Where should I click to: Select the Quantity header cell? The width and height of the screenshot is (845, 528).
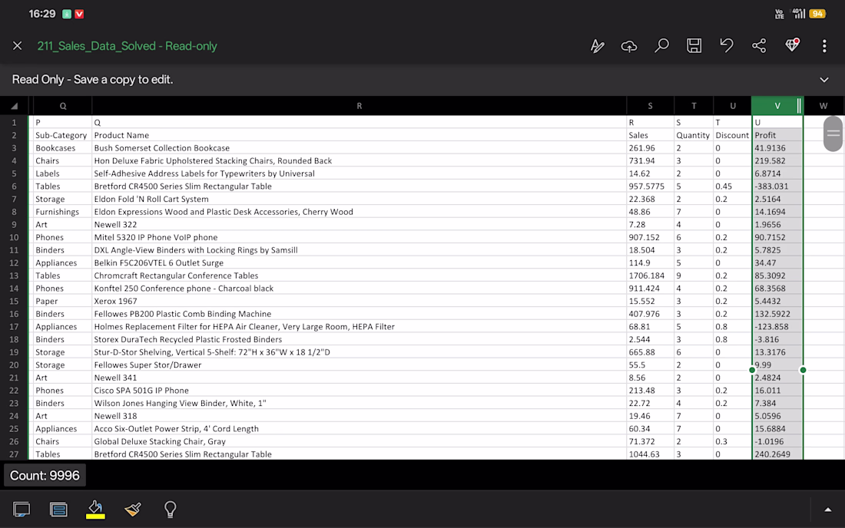click(694, 135)
